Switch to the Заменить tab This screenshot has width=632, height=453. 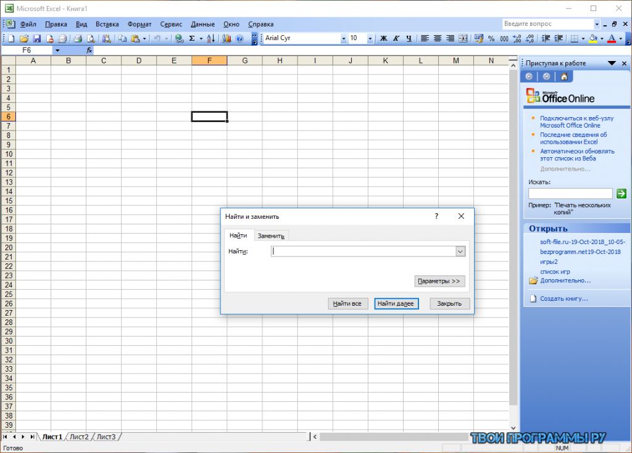(271, 236)
